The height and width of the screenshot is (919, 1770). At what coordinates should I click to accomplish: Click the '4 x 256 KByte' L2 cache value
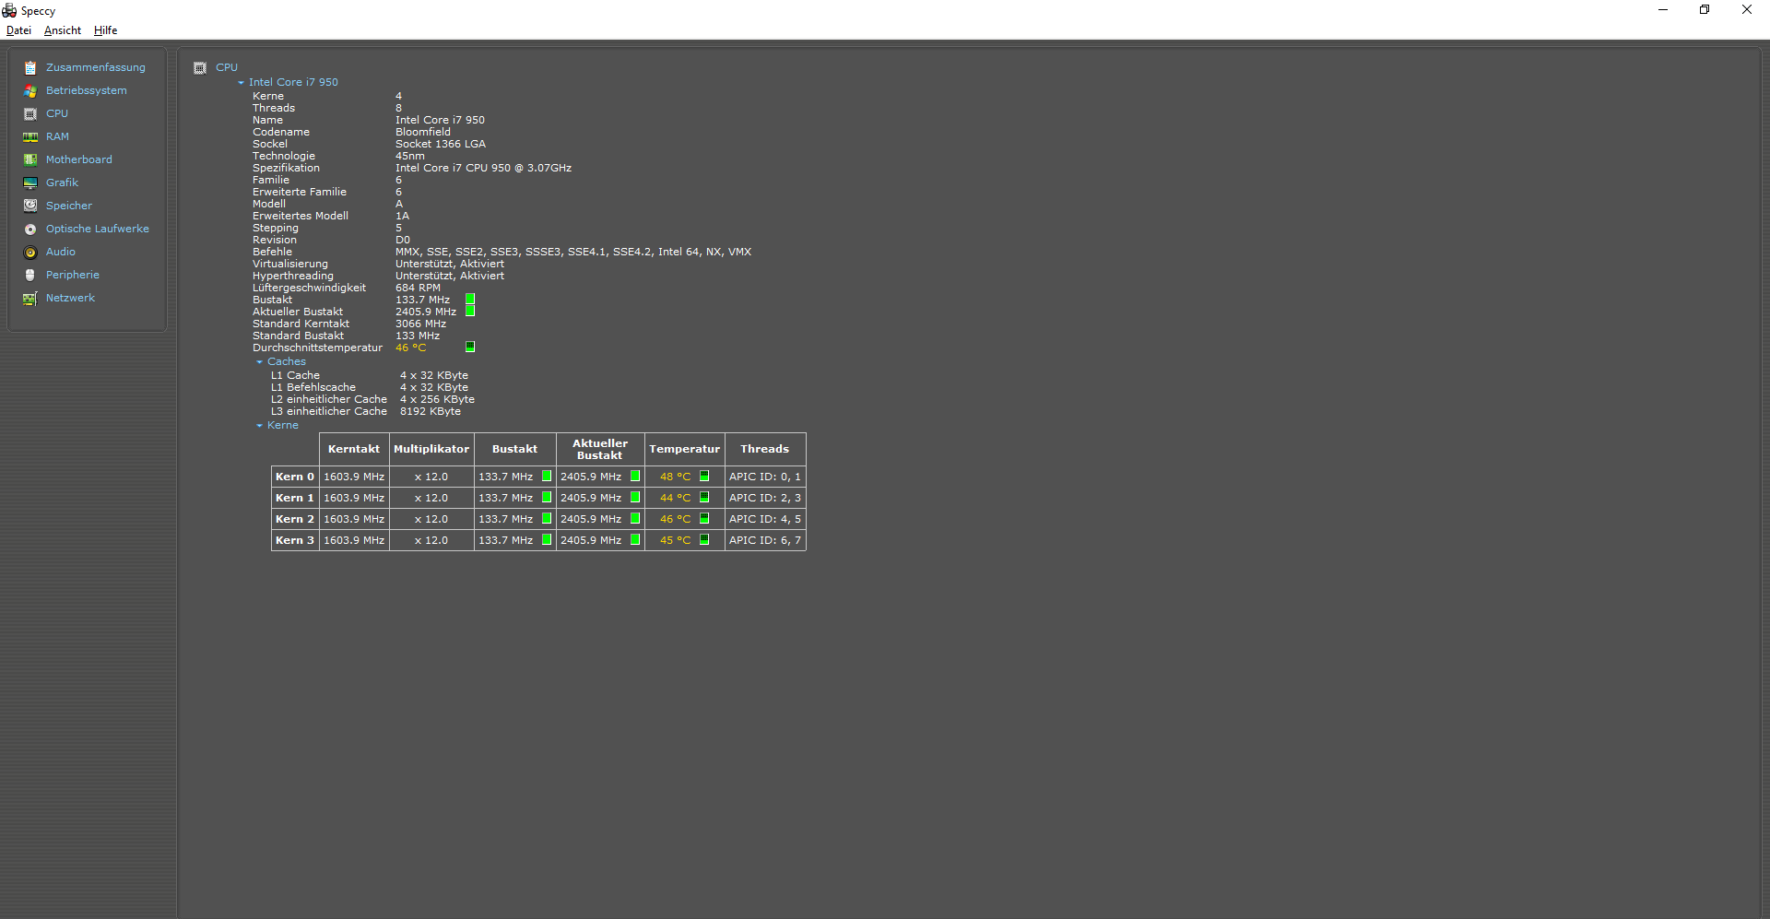pyautogui.click(x=437, y=400)
